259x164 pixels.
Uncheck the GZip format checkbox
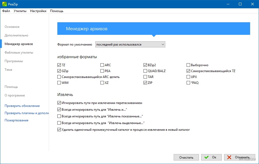[x=59, y=71]
